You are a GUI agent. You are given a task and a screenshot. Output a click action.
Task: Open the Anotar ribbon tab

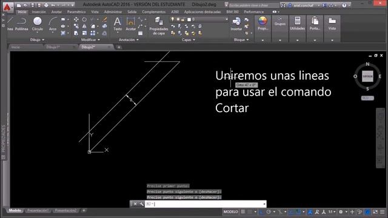click(x=56, y=12)
